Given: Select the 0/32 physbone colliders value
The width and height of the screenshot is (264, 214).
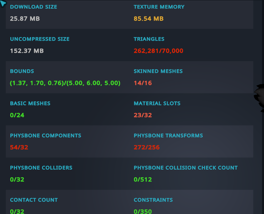Looking at the screenshot, I should click(x=17, y=180).
